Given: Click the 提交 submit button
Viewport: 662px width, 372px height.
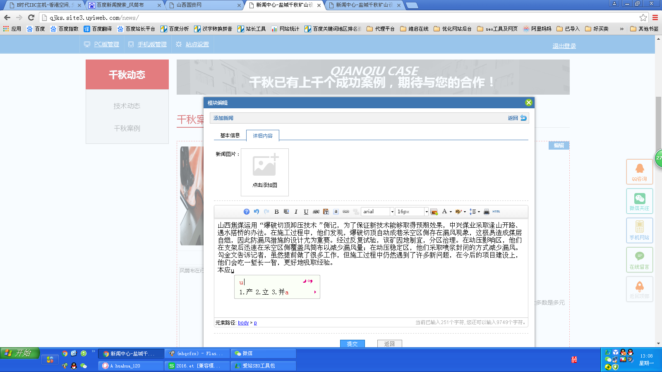Looking at the screenshot, I should click(352, 343).
